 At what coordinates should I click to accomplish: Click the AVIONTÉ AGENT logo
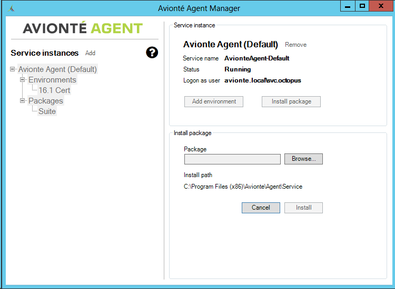(83, 28)
